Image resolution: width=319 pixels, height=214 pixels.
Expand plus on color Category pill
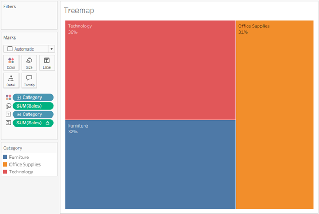[x=19, y=98]
